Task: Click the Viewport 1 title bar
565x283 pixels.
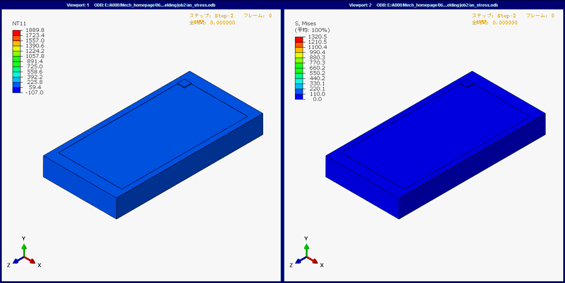Action: 141,5
